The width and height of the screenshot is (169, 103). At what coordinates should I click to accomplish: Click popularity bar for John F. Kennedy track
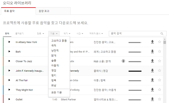click(x=135, y=71)
